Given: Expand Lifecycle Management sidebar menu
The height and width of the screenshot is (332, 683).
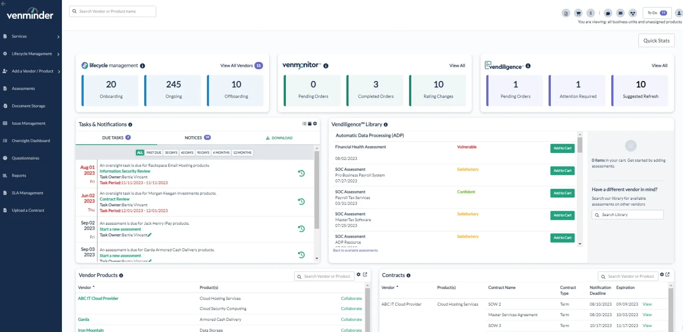Looking at the screenshot, I should coord(59,54).
